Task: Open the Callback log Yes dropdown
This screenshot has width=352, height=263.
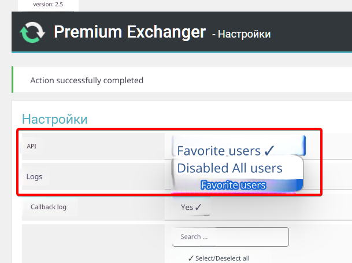Action: point(191,207)
